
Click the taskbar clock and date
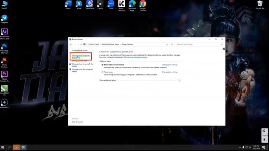[256, 147]
